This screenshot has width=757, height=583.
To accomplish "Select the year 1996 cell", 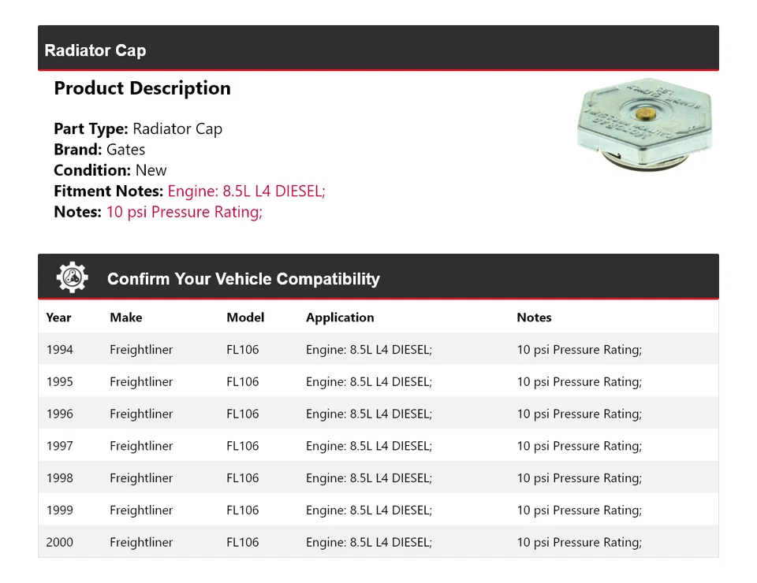I will coord(60,414).
